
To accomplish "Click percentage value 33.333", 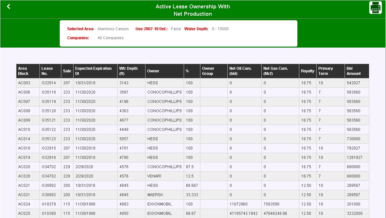I will (x=192, y=195).
